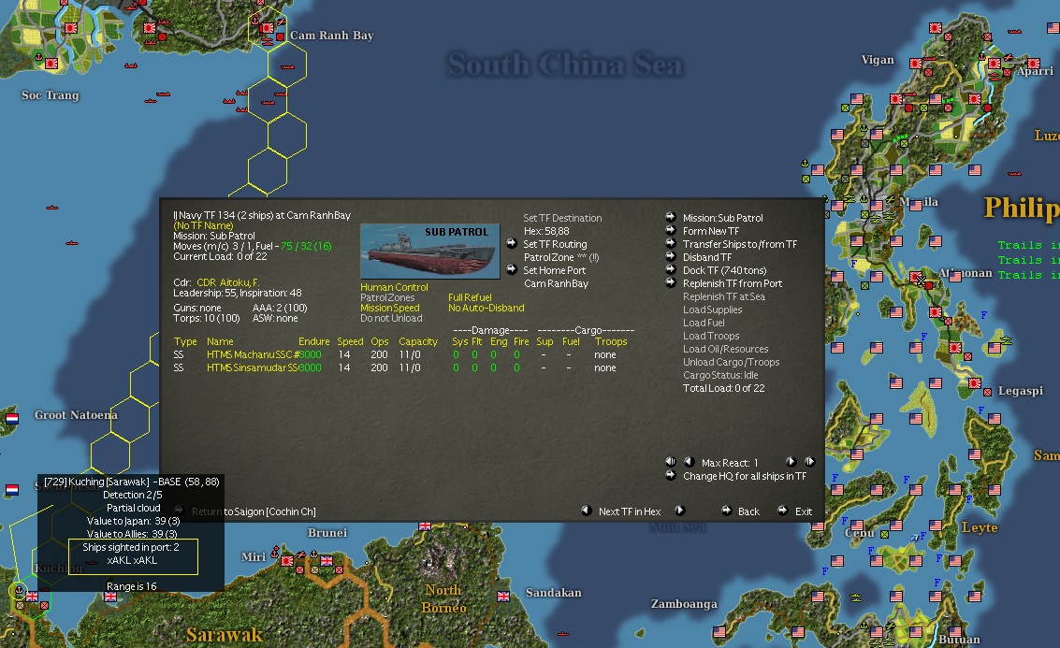Click the Hex: 58,88 destination text
The width and height of the screenshot is (1060, 648).
click(546, 231)
